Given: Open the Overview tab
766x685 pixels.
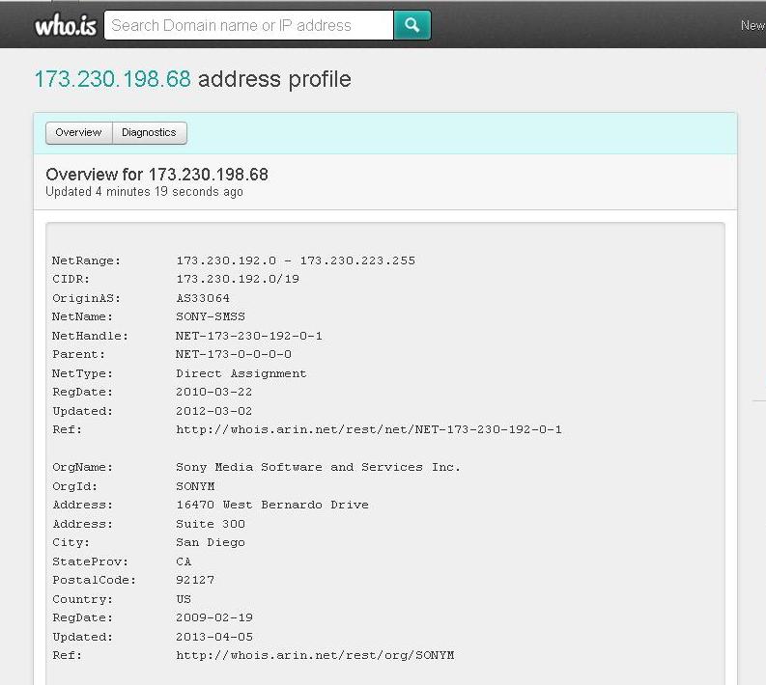Looking at the screenshot, I should tap(78, 133).
